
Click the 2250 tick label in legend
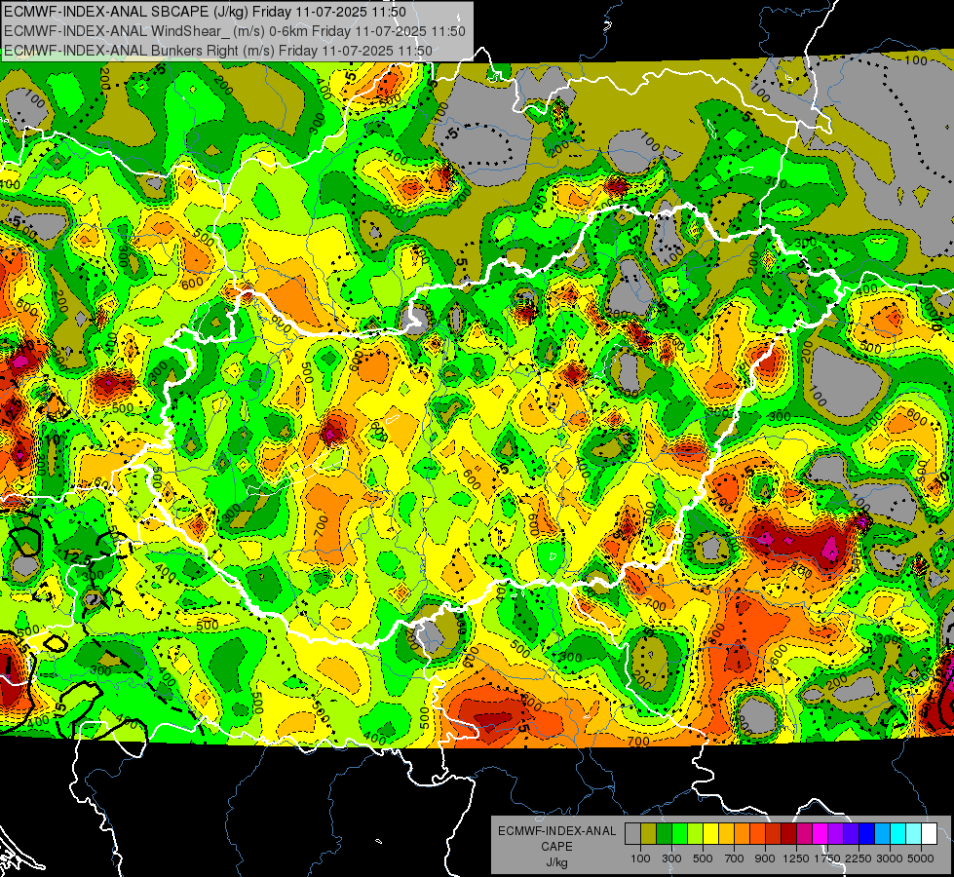(858, 858)
